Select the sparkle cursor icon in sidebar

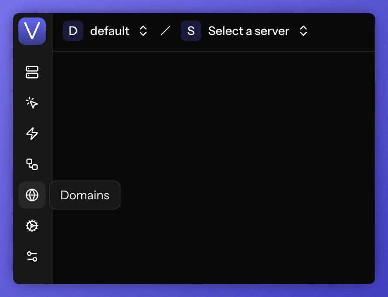coord(32,103)
